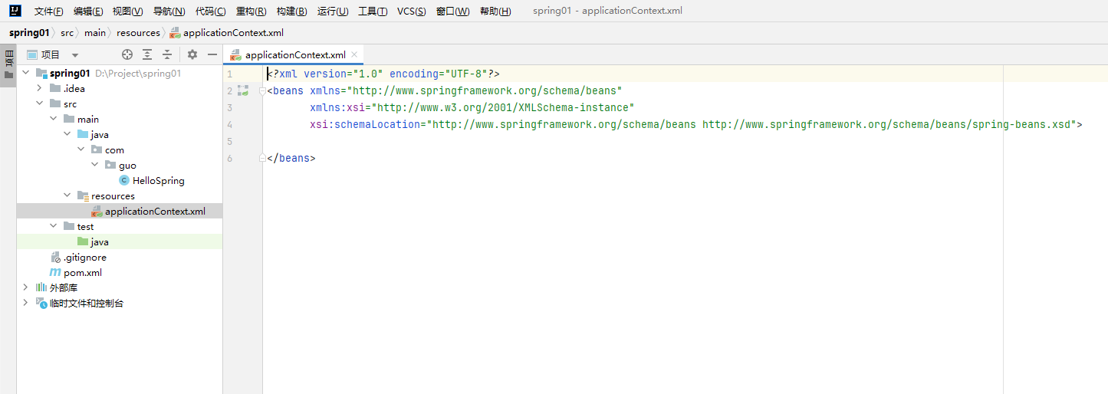Image resolution: width=1108 pixels, height=394 pixels.
Task: Fold the beans element on line 2
Action: pos(262,91)
